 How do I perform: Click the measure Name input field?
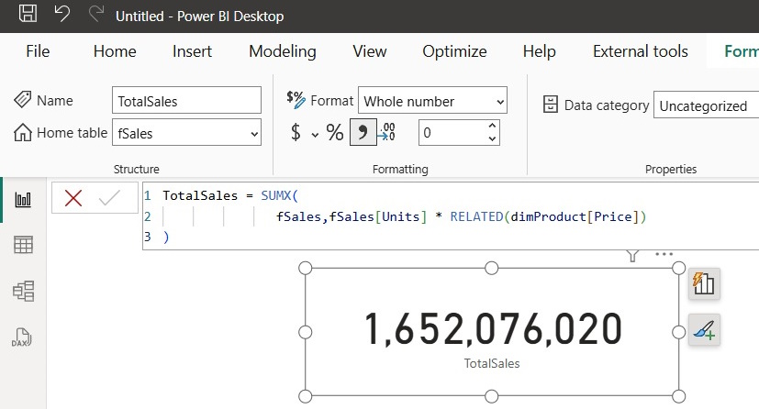[x=186, y=101]
